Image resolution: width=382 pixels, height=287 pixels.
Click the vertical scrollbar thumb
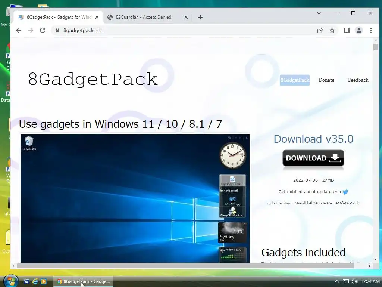click(376, 47)
